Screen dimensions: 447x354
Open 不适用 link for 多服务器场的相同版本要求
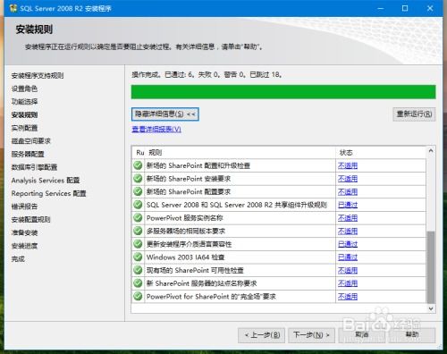pyautogui.click(x=348, y=232)
